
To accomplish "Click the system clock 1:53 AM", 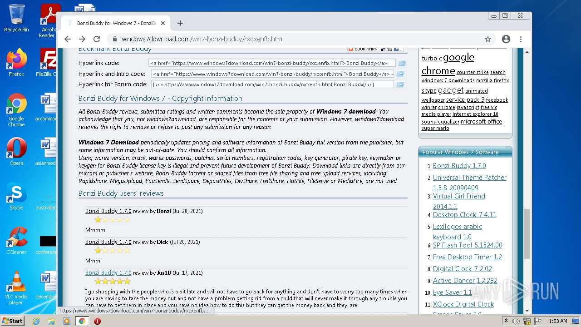I will coord(558,321).
